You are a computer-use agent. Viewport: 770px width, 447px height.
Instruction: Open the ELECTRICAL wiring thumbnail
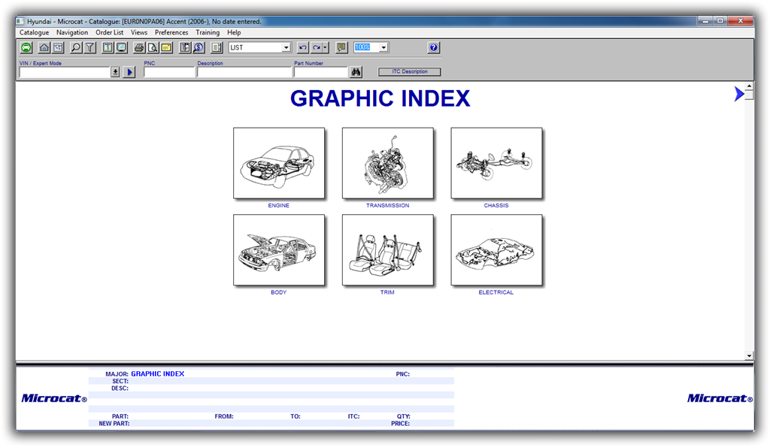496,249
